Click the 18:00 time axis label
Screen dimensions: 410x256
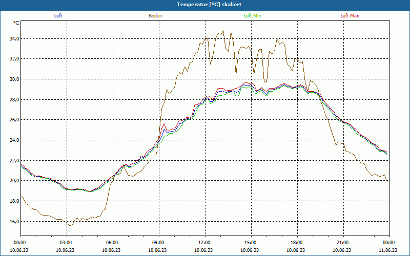pyautogui.click(x=298, y=243)
